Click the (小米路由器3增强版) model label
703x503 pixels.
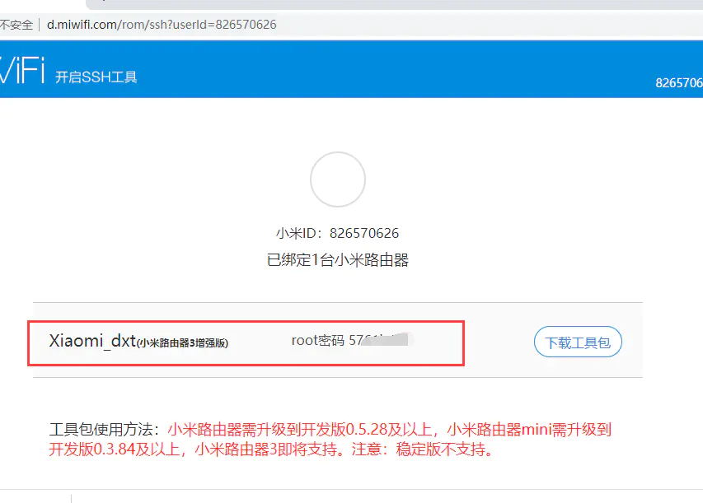(182, 343)
